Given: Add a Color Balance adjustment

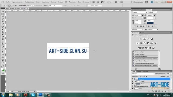Looking at the screenshot, I should [144, 43].
